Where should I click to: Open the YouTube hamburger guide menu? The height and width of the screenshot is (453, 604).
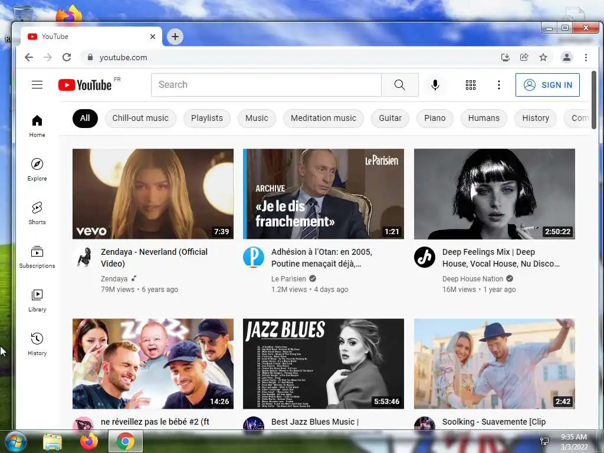point(37,85)
